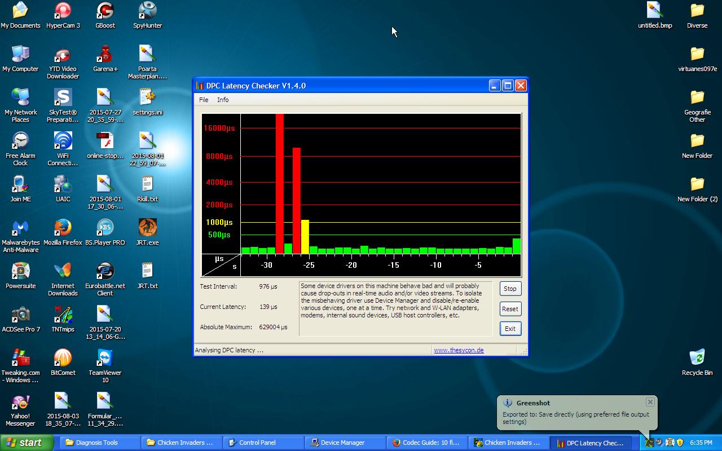Close the Greenshot notification balloon

(650, 402)
